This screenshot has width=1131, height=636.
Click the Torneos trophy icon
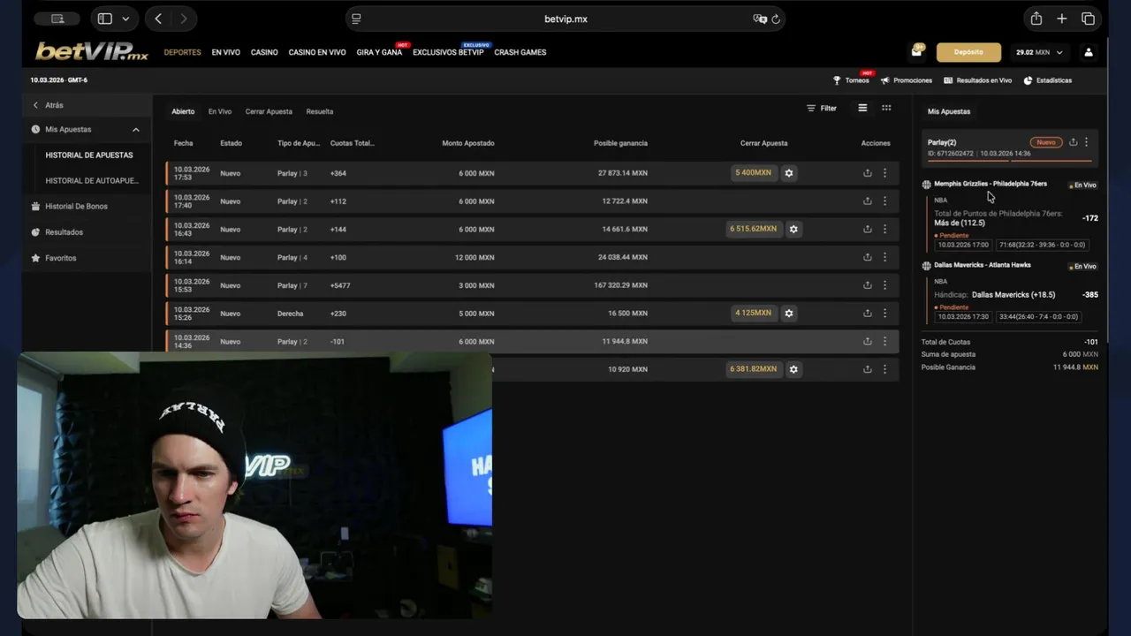837,80
